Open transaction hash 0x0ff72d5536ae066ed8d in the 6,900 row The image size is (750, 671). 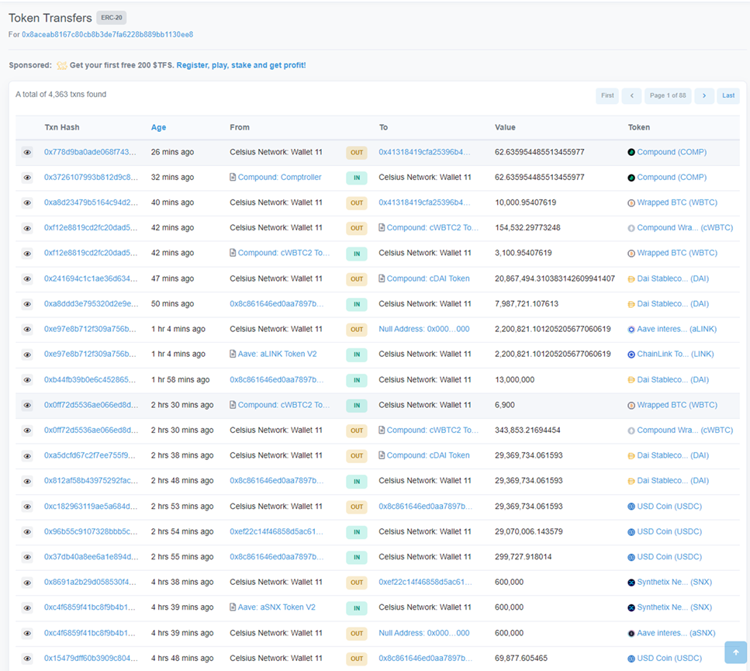pyautogui.click(x=91, y=405)
